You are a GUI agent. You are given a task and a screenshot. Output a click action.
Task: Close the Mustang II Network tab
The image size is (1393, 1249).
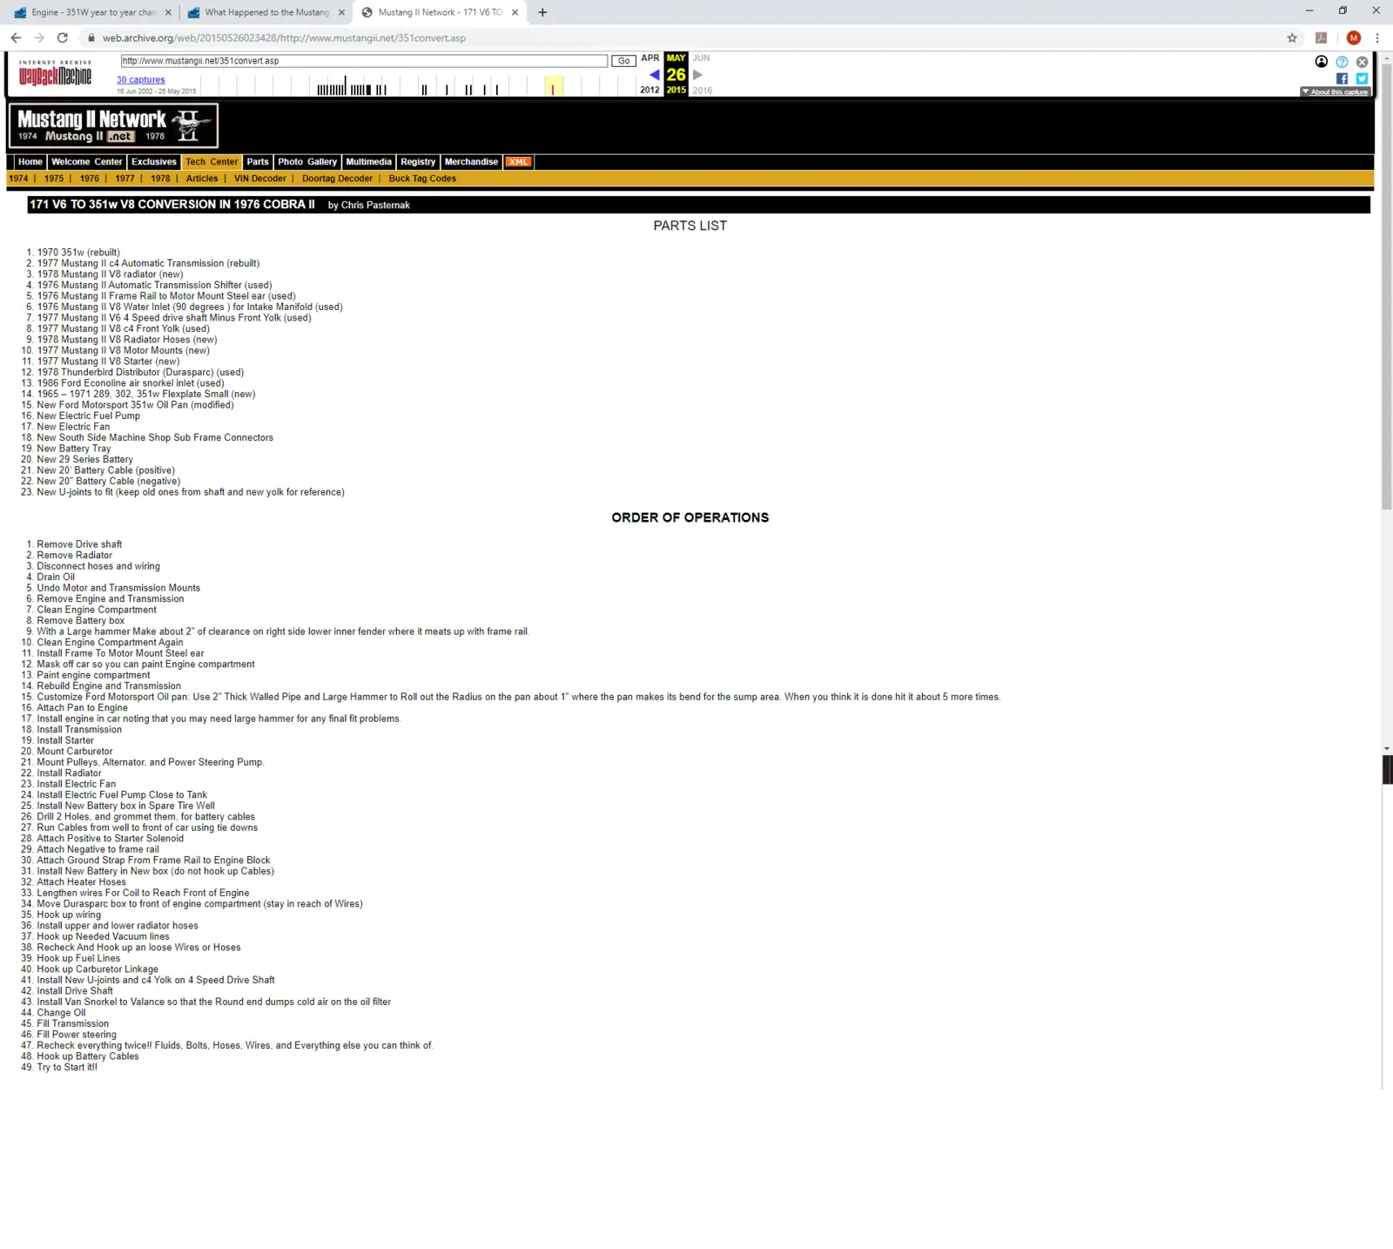[x=515, y=12]
